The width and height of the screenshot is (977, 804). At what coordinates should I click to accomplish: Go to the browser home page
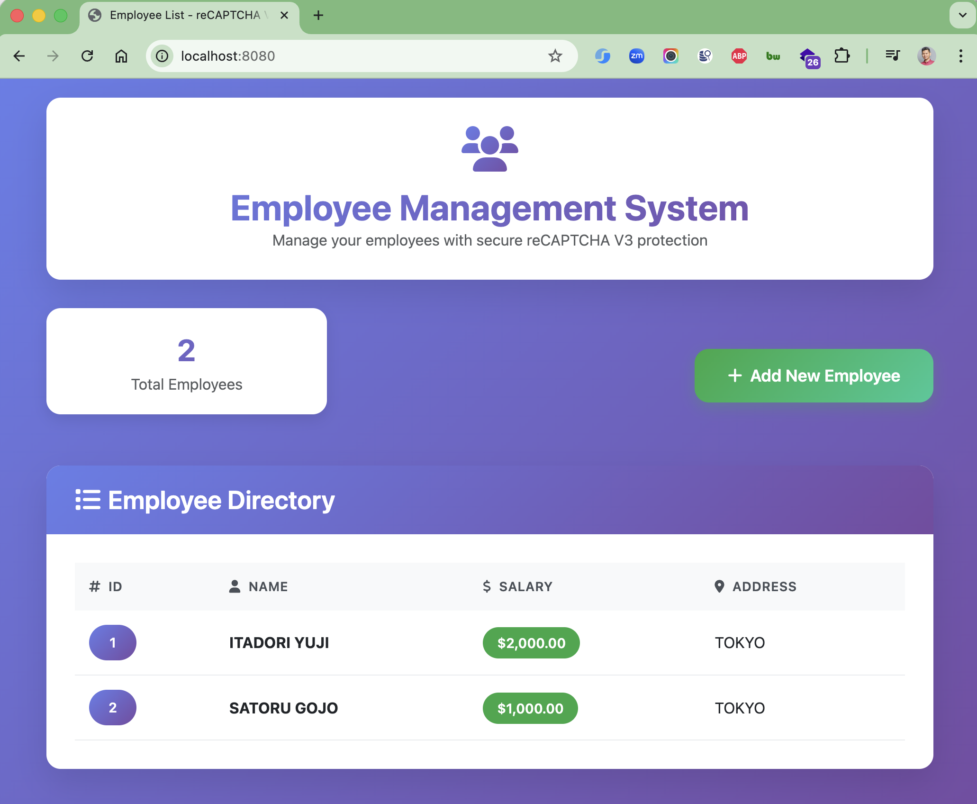point(121,56)
